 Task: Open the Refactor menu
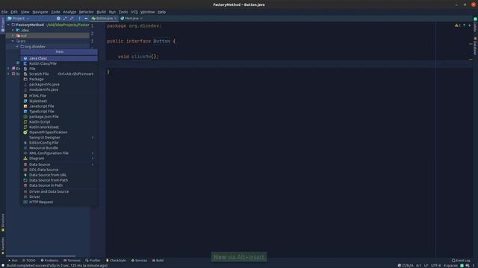point(87,12)
